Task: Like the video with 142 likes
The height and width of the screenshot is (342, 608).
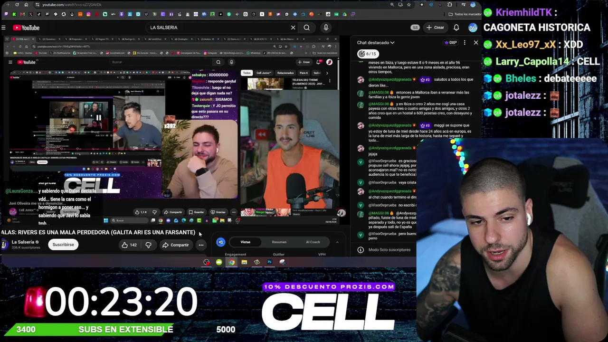Action: [x=129, y=245]
